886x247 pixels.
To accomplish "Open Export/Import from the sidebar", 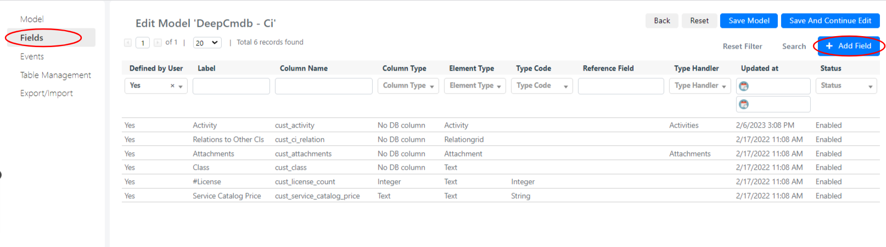I will 47,93.
